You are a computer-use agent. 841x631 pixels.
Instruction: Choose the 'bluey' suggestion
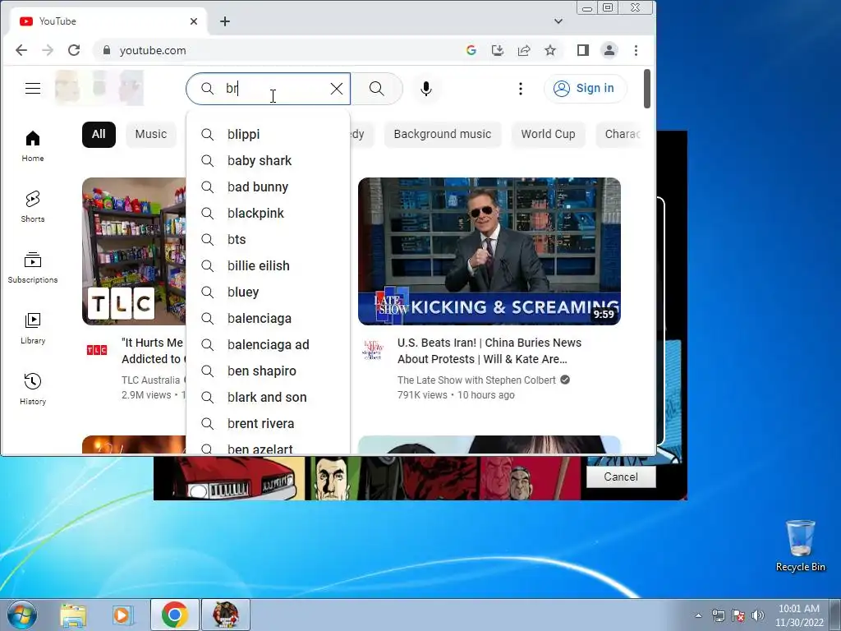269,292
